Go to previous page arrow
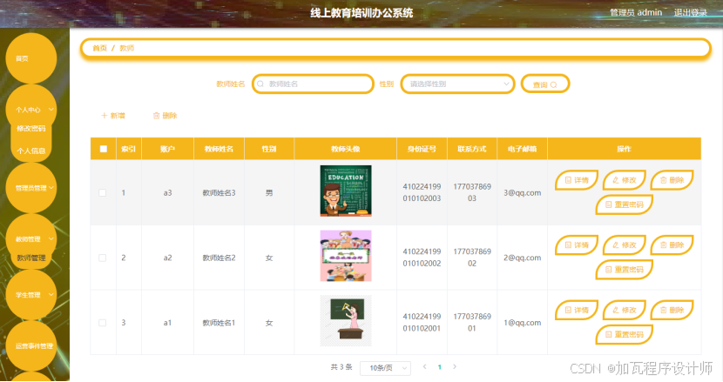 (425, 367)
